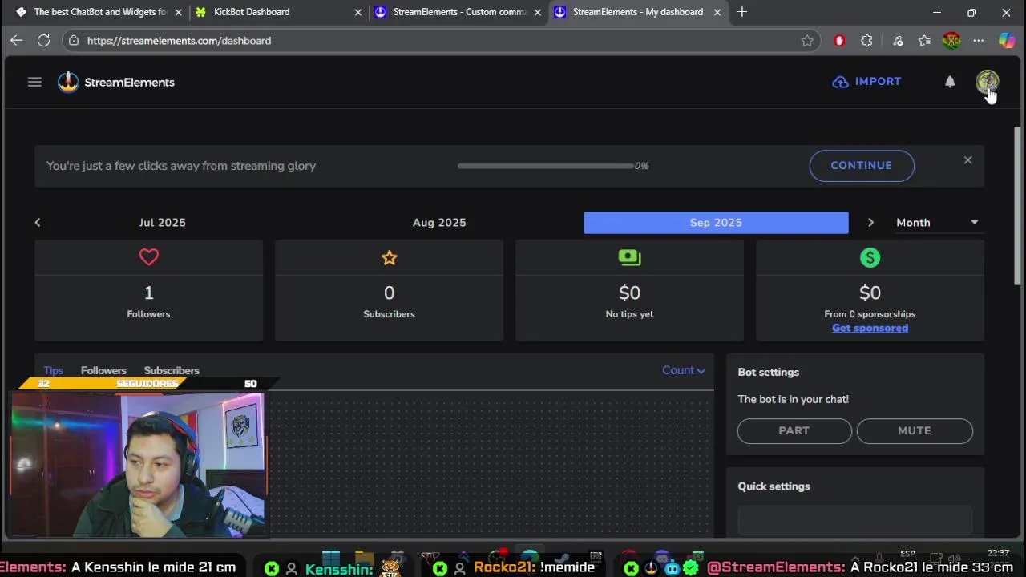
Task: View site information lock icon
Action: coord(74,41)
